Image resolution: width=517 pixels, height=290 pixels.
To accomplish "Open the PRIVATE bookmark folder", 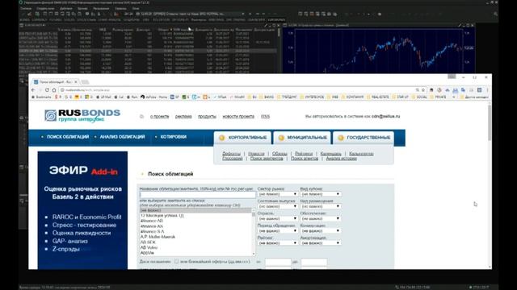I will (x=438, y=97).
